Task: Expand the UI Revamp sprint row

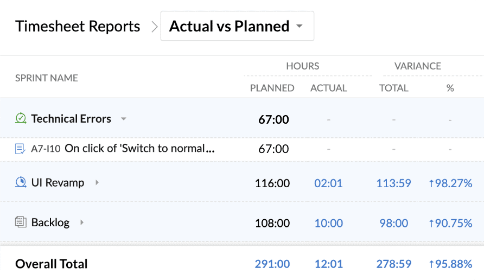Action: (97, 183)
